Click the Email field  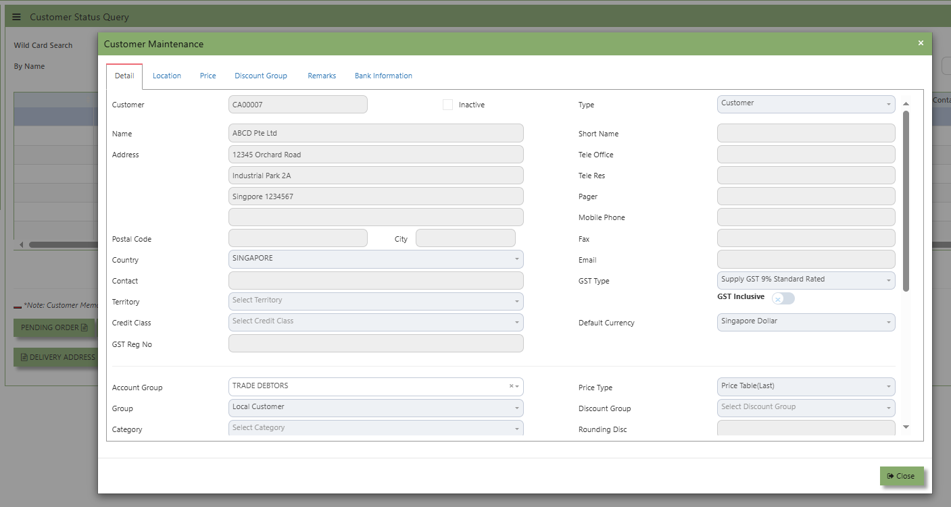pyautogui.click(x=806, y=259)
